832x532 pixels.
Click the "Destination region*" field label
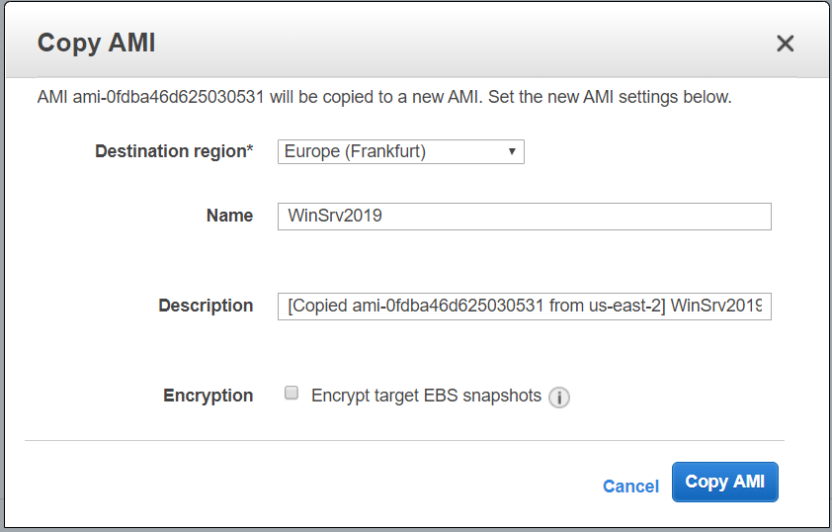173,151
